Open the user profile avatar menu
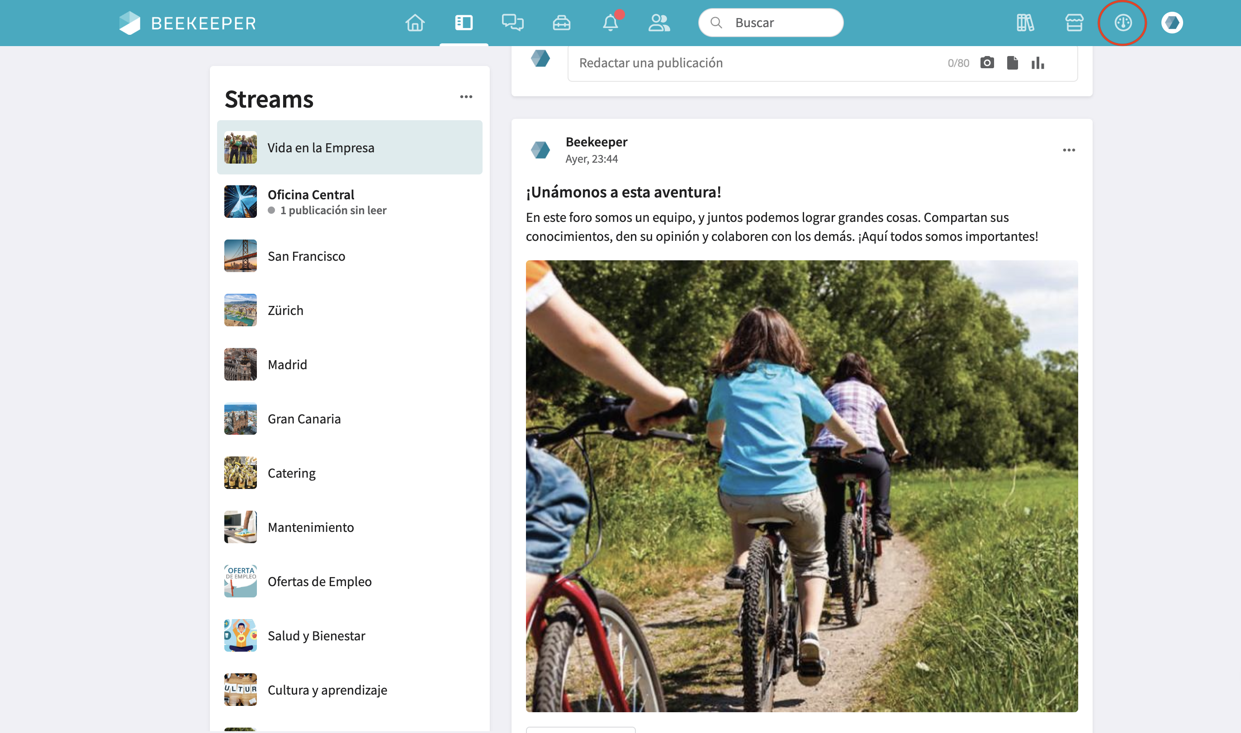1241x733 pixels. pos(1172,23)
